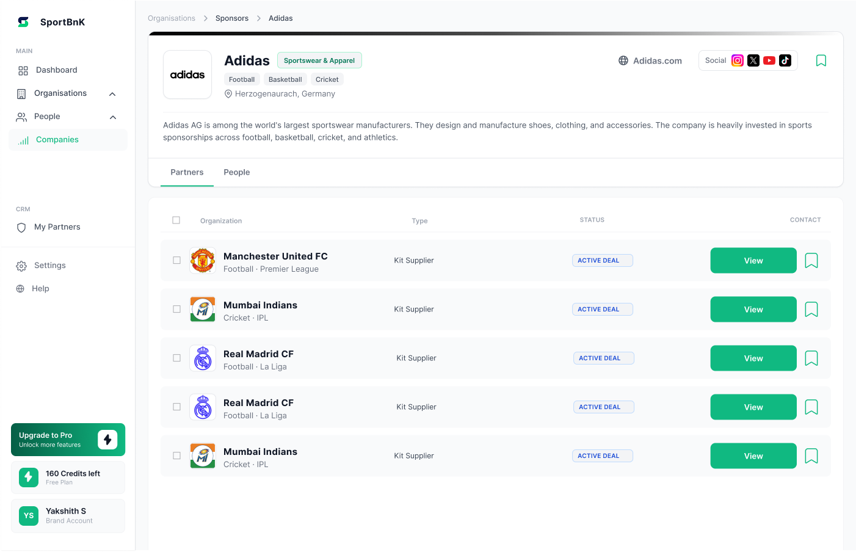
Task: Click the Basketball sport tag
Action: point(285,79)
